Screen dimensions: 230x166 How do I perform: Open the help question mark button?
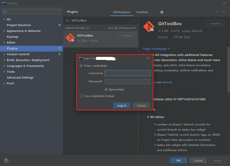point(6,161)
